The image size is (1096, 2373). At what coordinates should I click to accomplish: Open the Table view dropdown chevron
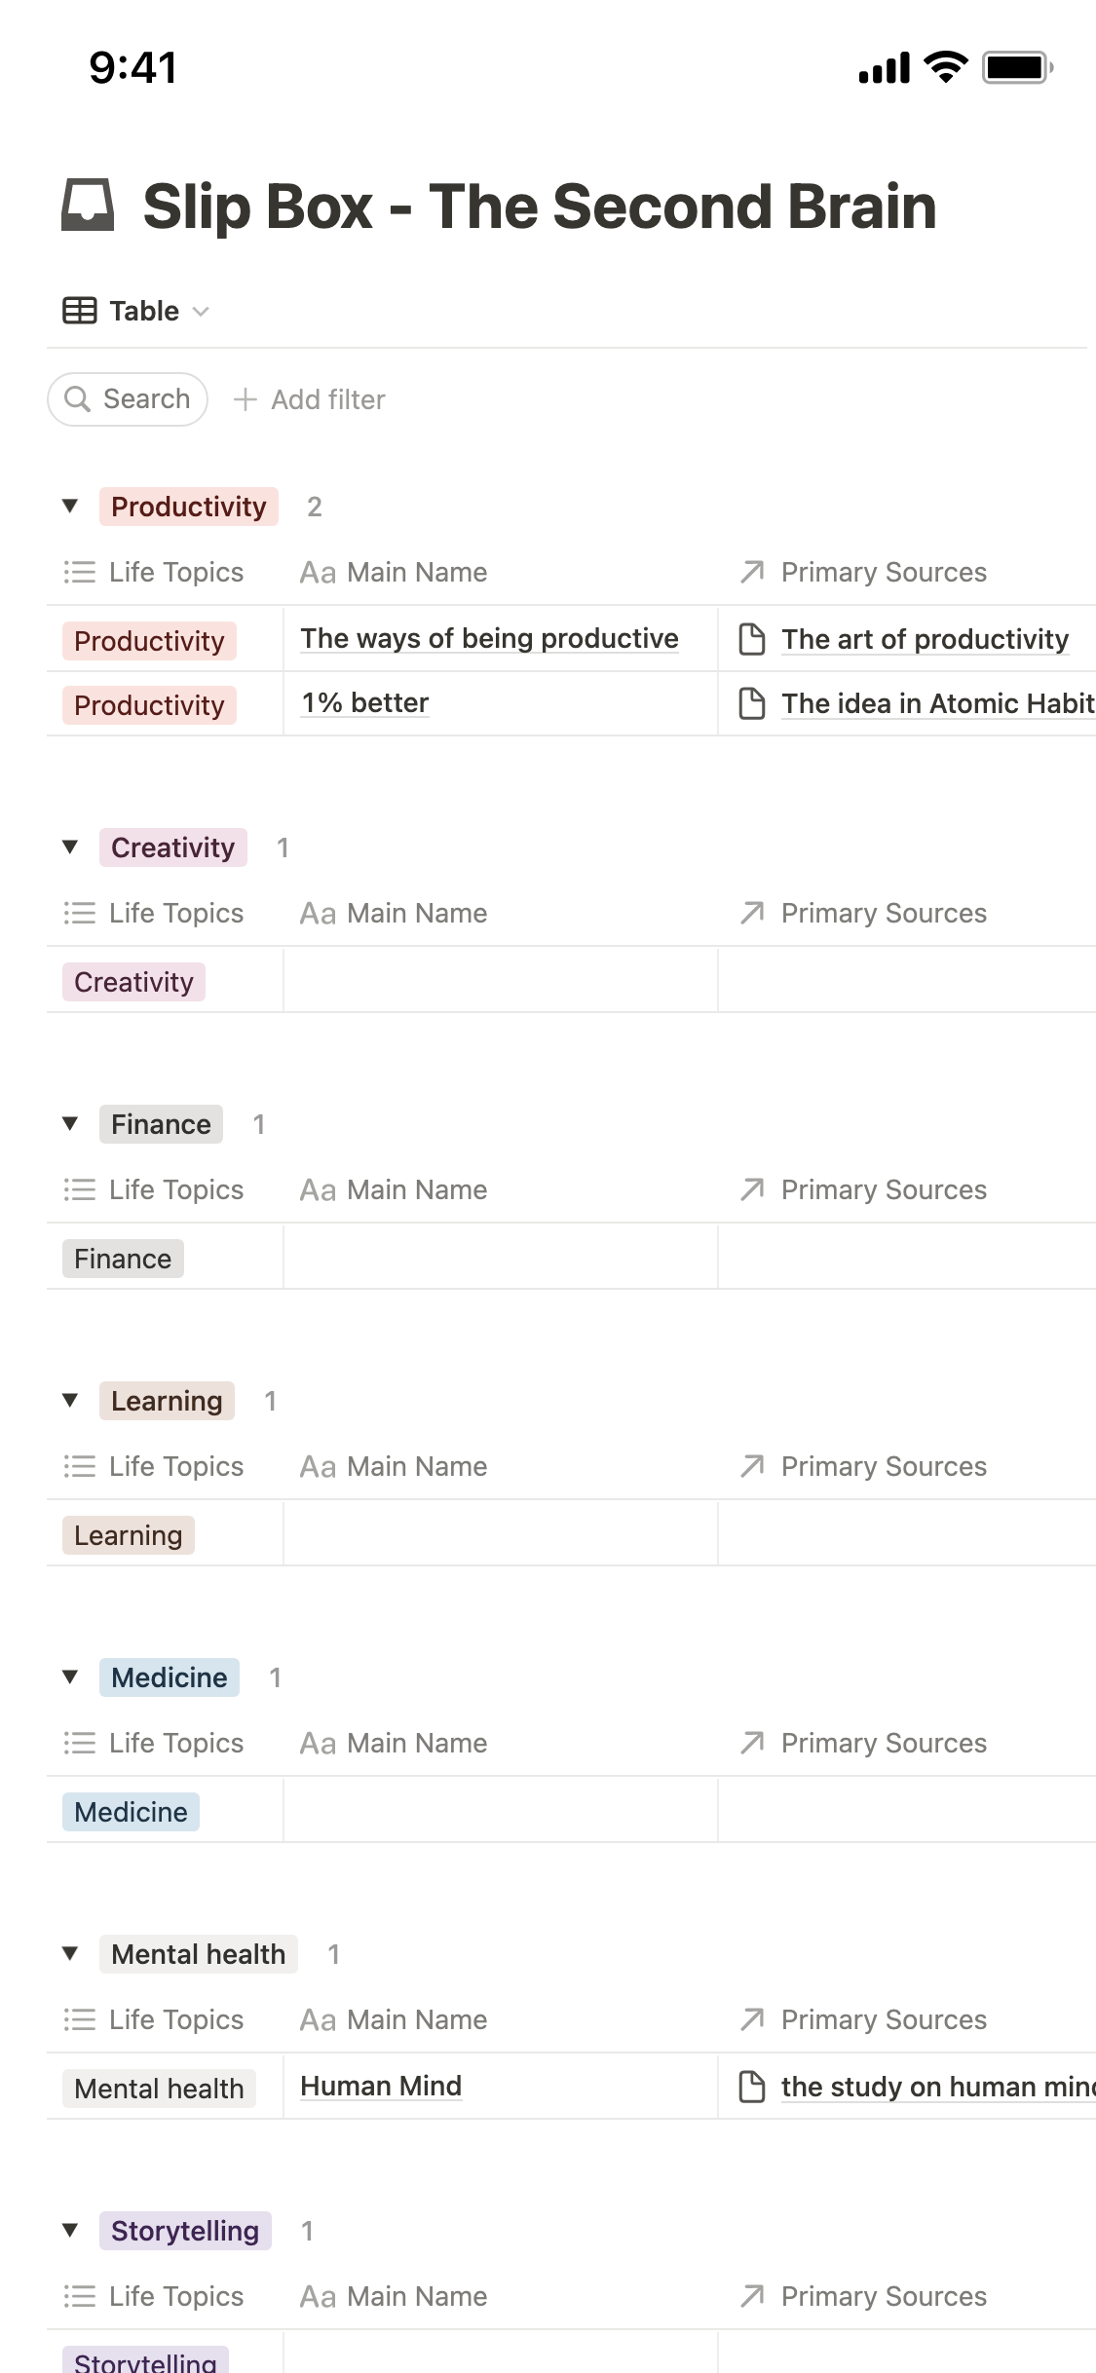(x=202, y=312)
